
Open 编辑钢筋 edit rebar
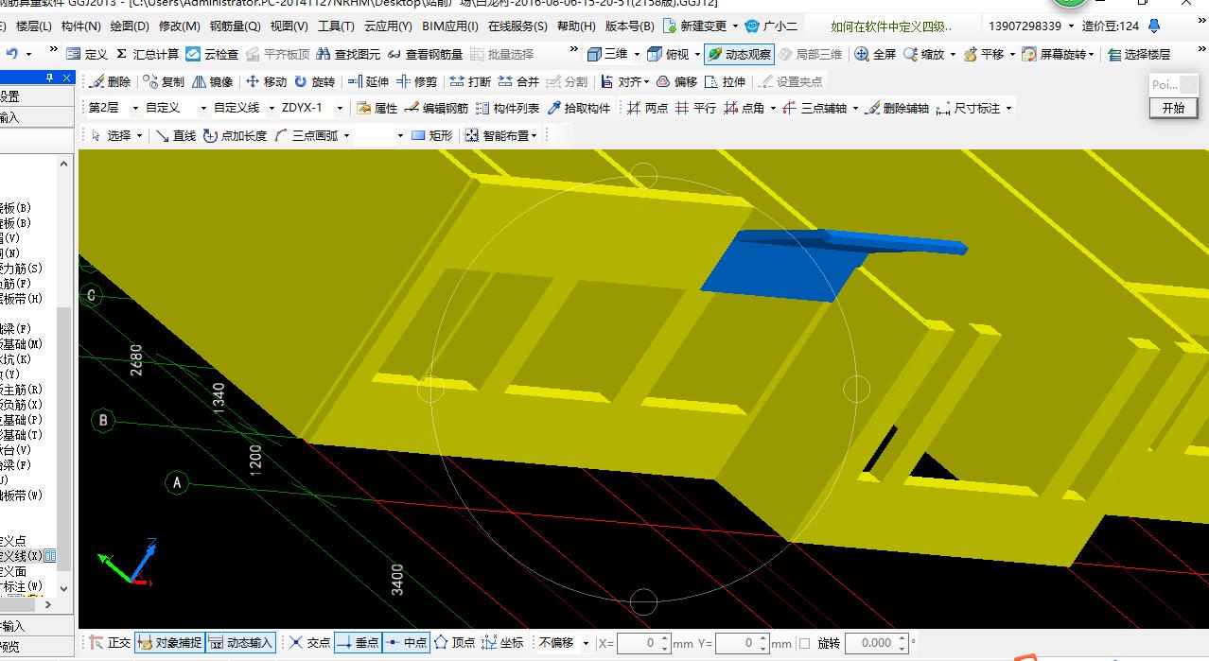tap(436, 108)
